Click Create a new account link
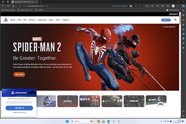The image size is (186, 124). click(19, 112)
